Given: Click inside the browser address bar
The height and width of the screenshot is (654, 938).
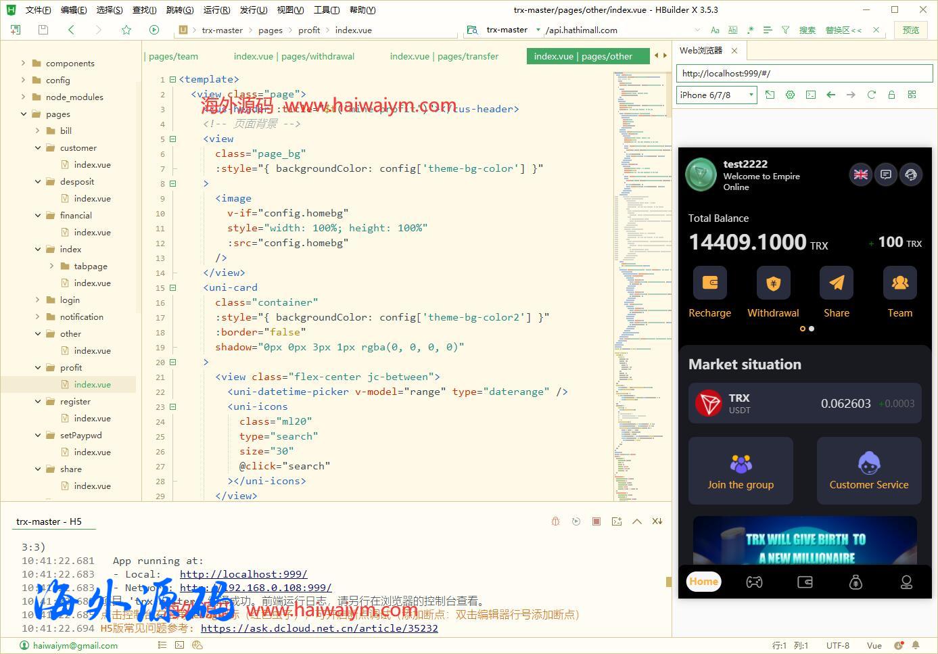Looking at the screenshot, I should point(804,73).
